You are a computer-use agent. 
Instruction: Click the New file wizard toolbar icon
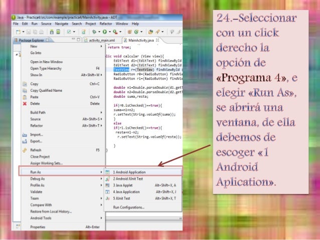pyautogui.click(x=18, y=32)
